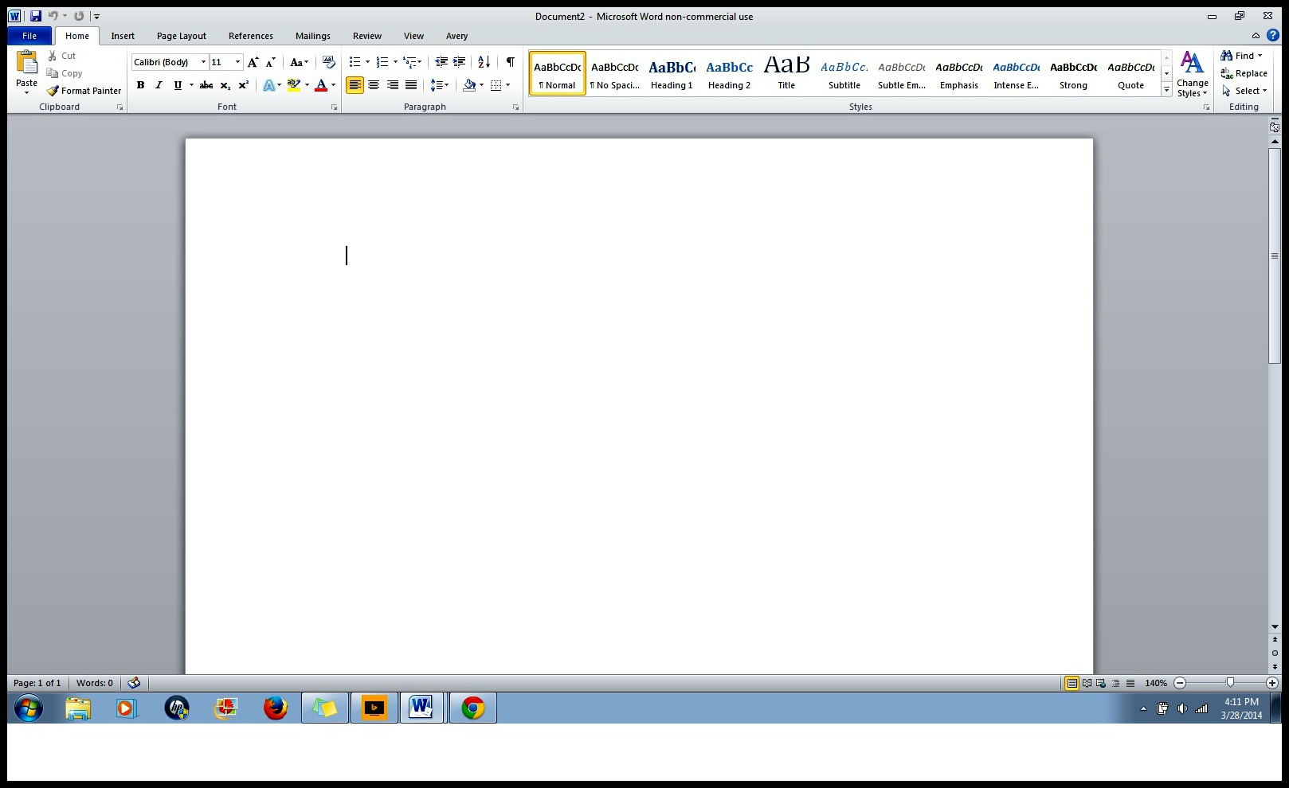Click the zoom slider handle
Viewport: 1289px width, 788px height.
pyautogui.click(x=1230, y=683)
